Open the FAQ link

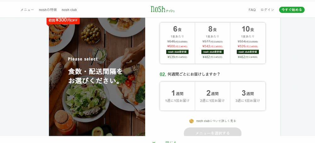coord(252,10)
